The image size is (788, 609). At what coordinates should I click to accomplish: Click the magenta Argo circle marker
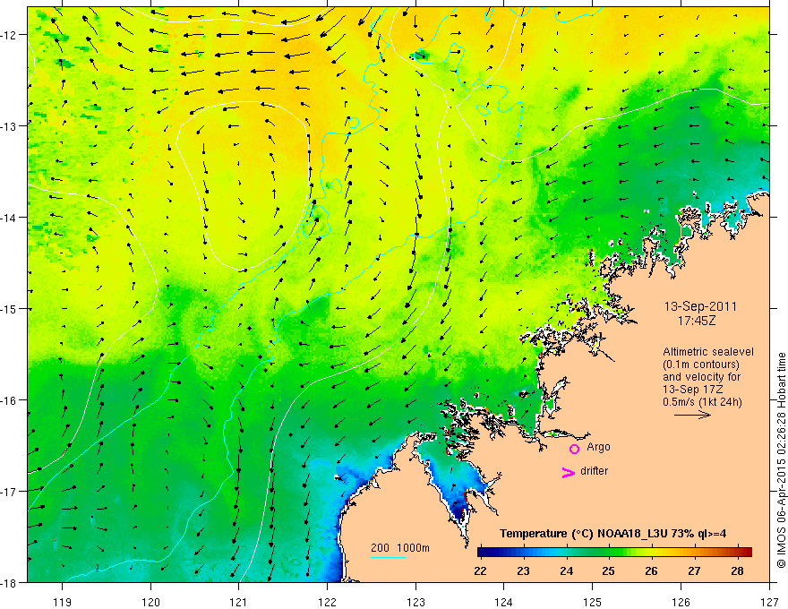click(x=574, y=449)
